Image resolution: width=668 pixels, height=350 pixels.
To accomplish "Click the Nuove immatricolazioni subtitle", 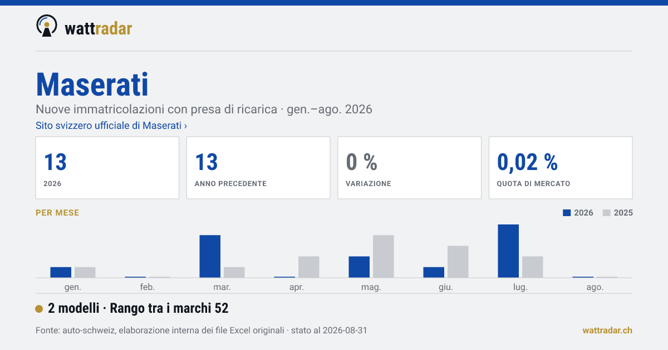I will coord(204,109).
